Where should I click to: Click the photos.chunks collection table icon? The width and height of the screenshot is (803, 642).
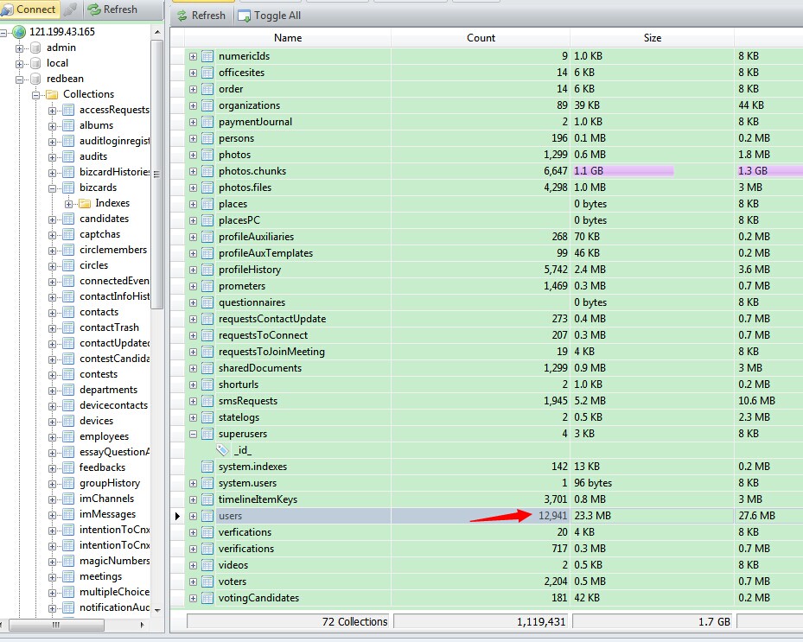coord(207,171)
